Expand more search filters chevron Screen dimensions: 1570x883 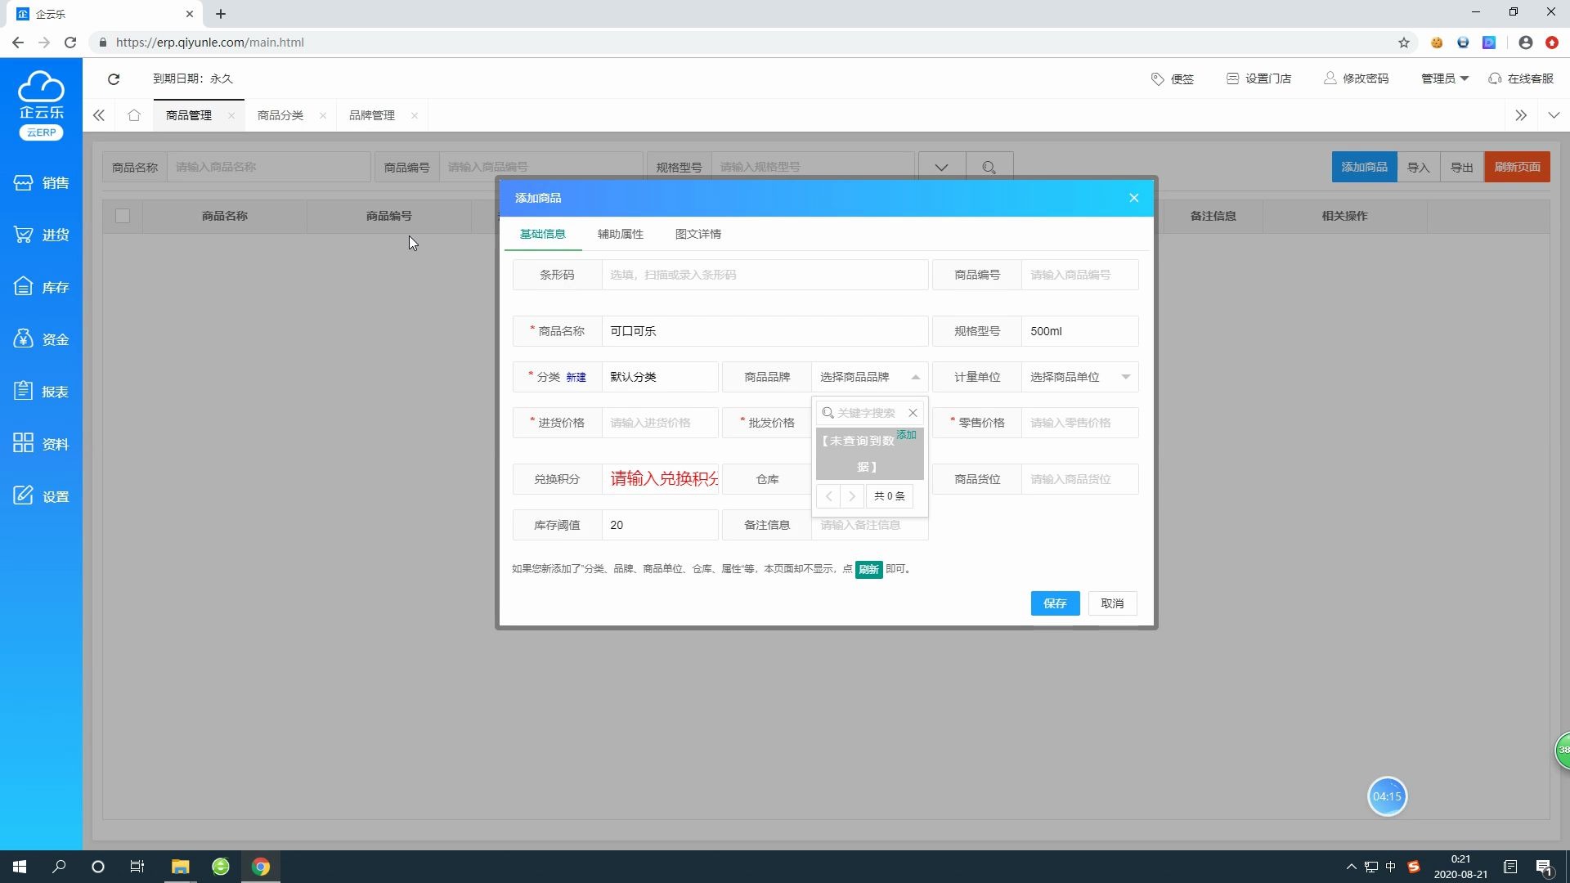(942, 167)
